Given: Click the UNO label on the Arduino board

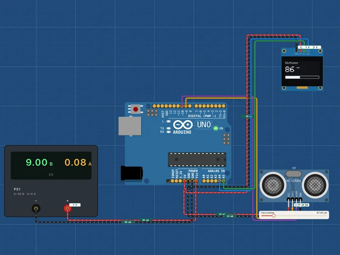Looking at the screenshot, I should point(204,125).
